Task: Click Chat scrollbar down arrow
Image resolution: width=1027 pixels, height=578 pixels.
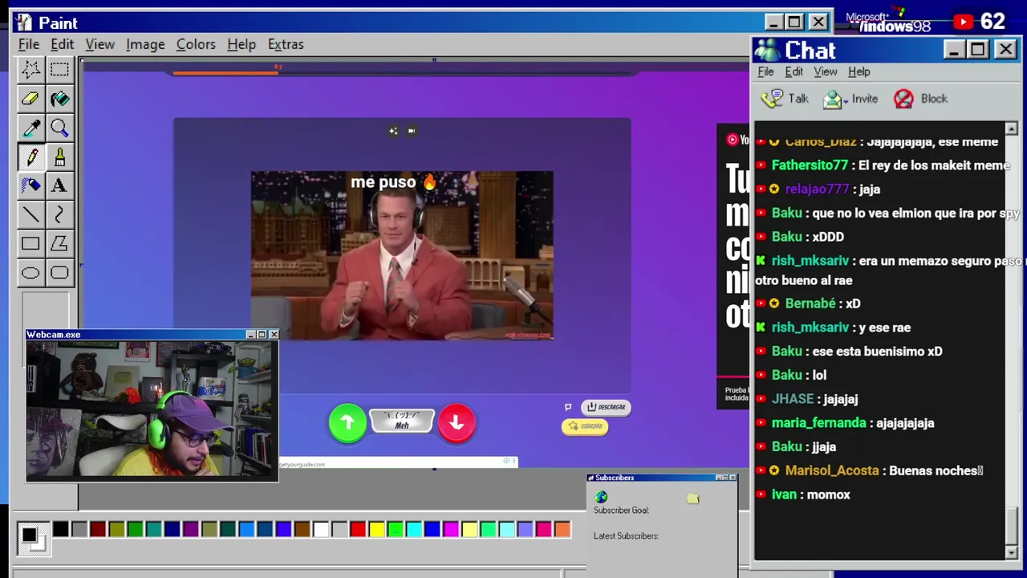Action: coord(1011,552)
